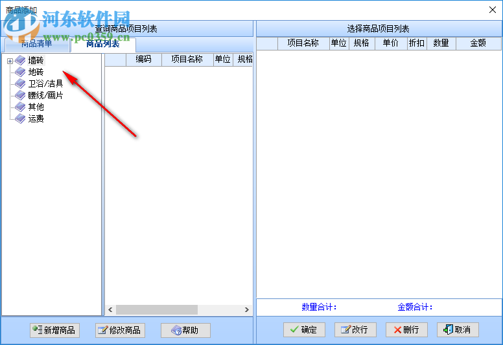The height and width of the screenshot is (345, 503).
Task: Click the scrollbar right arrow
Action: [247, 310]
